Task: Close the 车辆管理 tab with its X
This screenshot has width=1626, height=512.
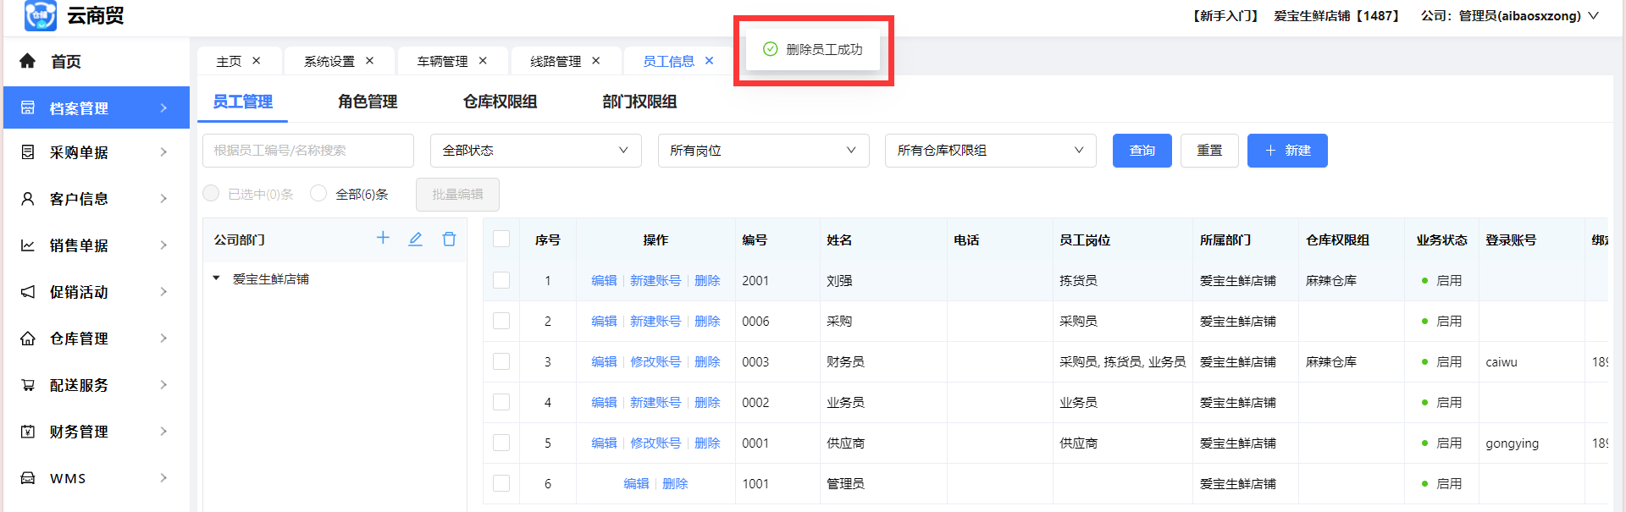Action: (x=483, y=61)
